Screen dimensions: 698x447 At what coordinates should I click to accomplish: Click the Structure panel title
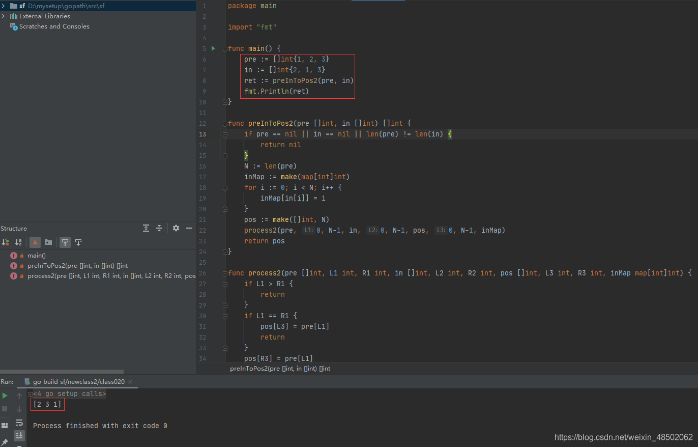coord(14,229)
